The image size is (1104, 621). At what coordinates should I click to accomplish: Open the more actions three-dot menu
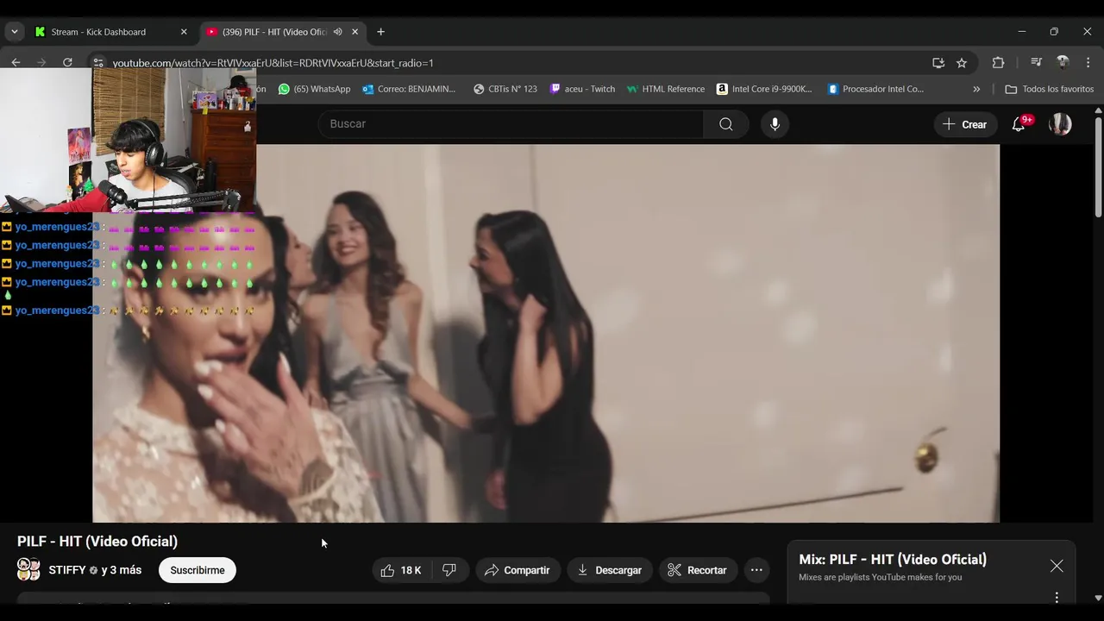tap(756, 570)
